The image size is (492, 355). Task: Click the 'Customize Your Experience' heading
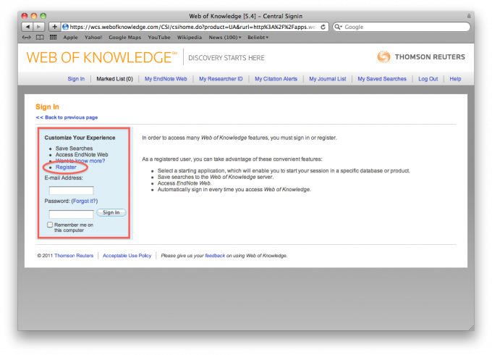click(x=80, y=138)
